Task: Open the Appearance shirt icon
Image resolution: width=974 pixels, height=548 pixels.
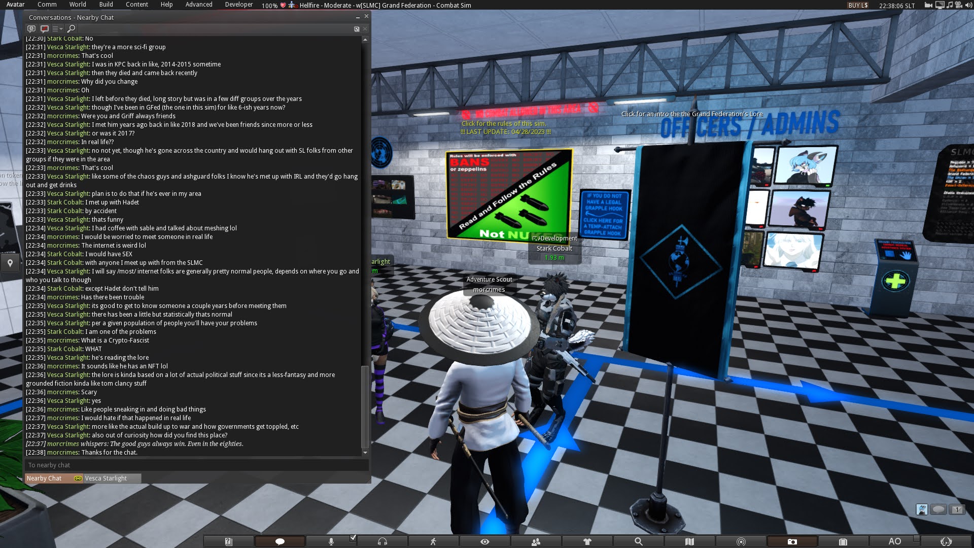Action: click(587, 541)
